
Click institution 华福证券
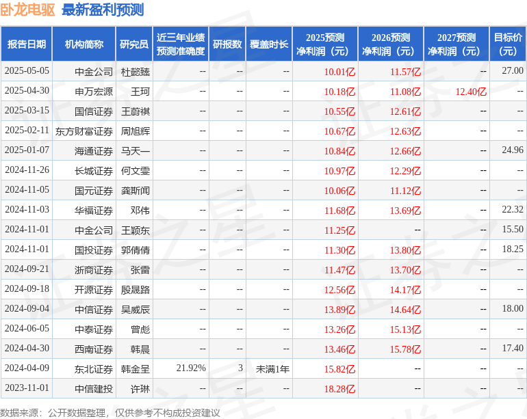[x=94, y=211]
